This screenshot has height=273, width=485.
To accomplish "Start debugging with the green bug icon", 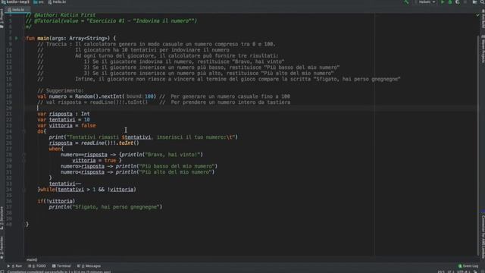I will point(450,2).
